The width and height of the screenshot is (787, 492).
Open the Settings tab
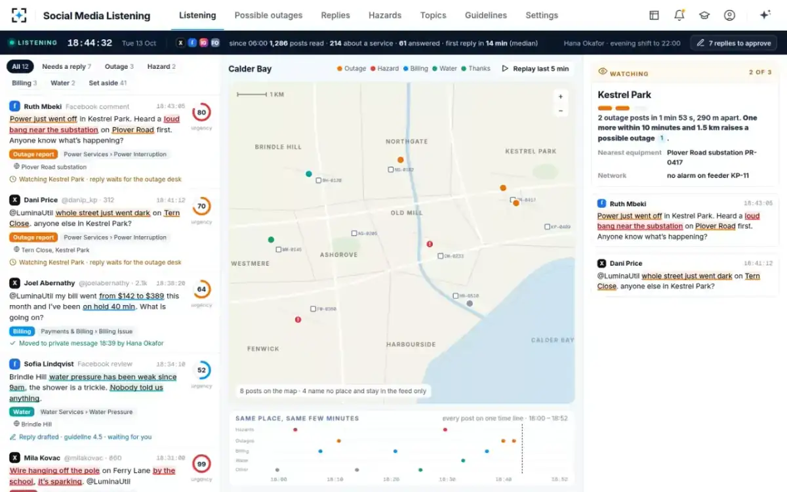coord(542,15)
